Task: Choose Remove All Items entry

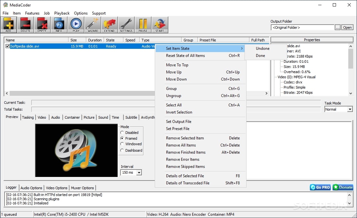Action: 200,145
